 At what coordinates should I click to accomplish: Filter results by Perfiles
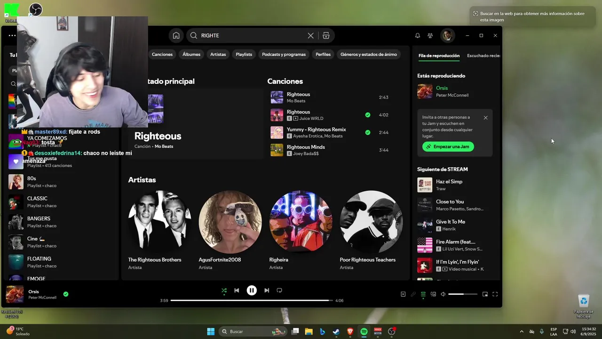click(x=323, y=55)
